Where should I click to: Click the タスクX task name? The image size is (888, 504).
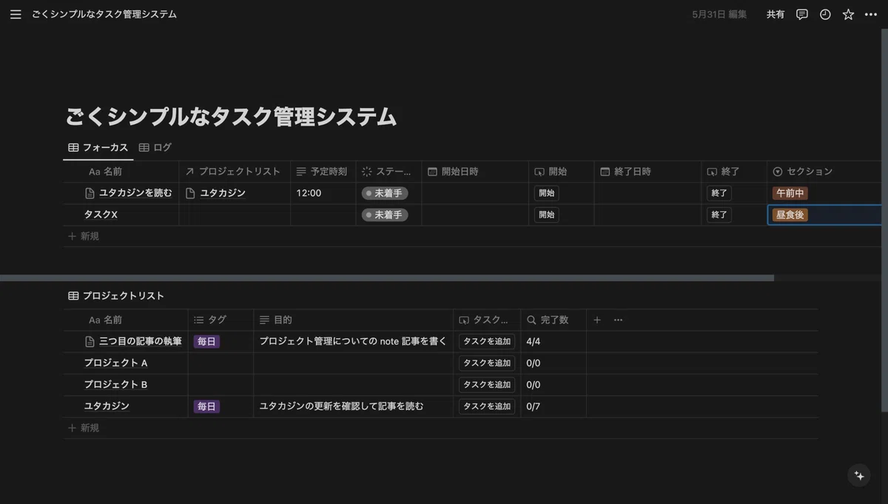tap(101, 215)
